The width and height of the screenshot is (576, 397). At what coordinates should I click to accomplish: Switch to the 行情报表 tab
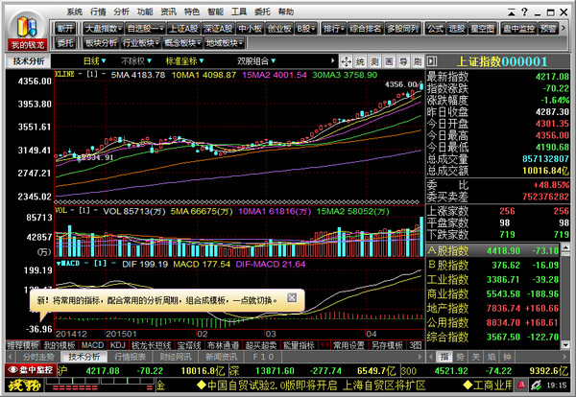pyautogui.click(x=130, y=357)
